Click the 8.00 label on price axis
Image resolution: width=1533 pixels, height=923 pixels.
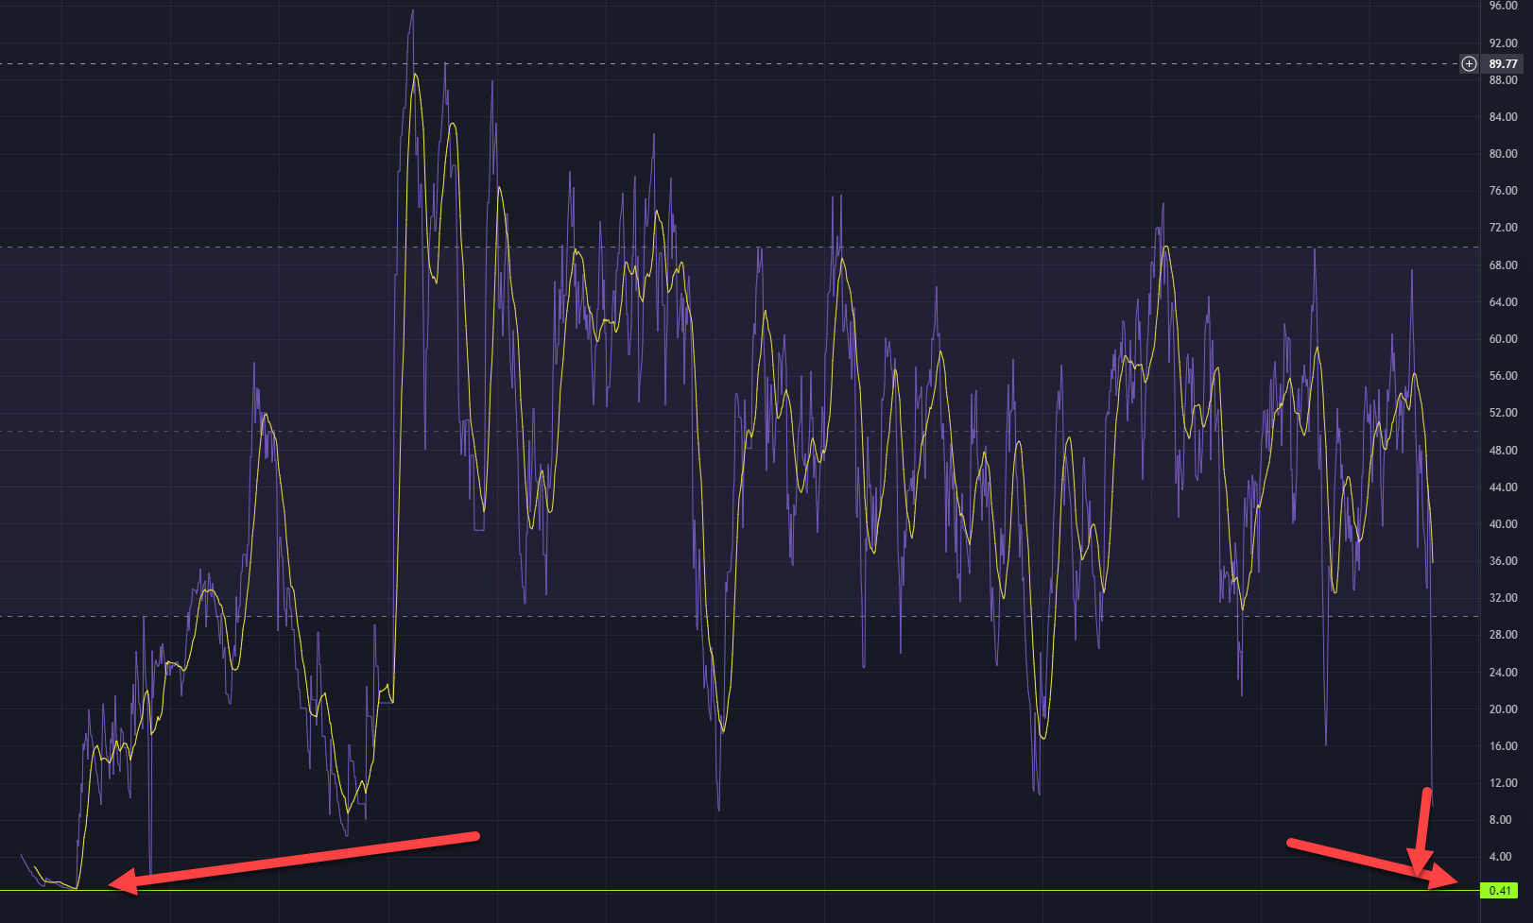1500,820
